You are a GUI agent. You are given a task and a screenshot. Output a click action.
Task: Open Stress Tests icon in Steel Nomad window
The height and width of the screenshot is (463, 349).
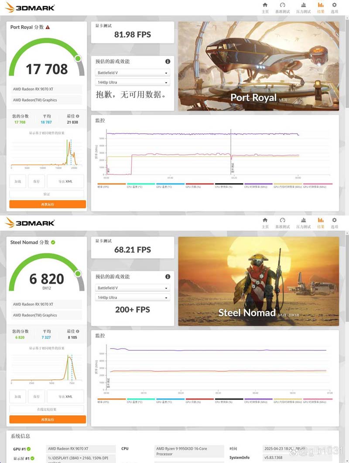tap(303, 220)
